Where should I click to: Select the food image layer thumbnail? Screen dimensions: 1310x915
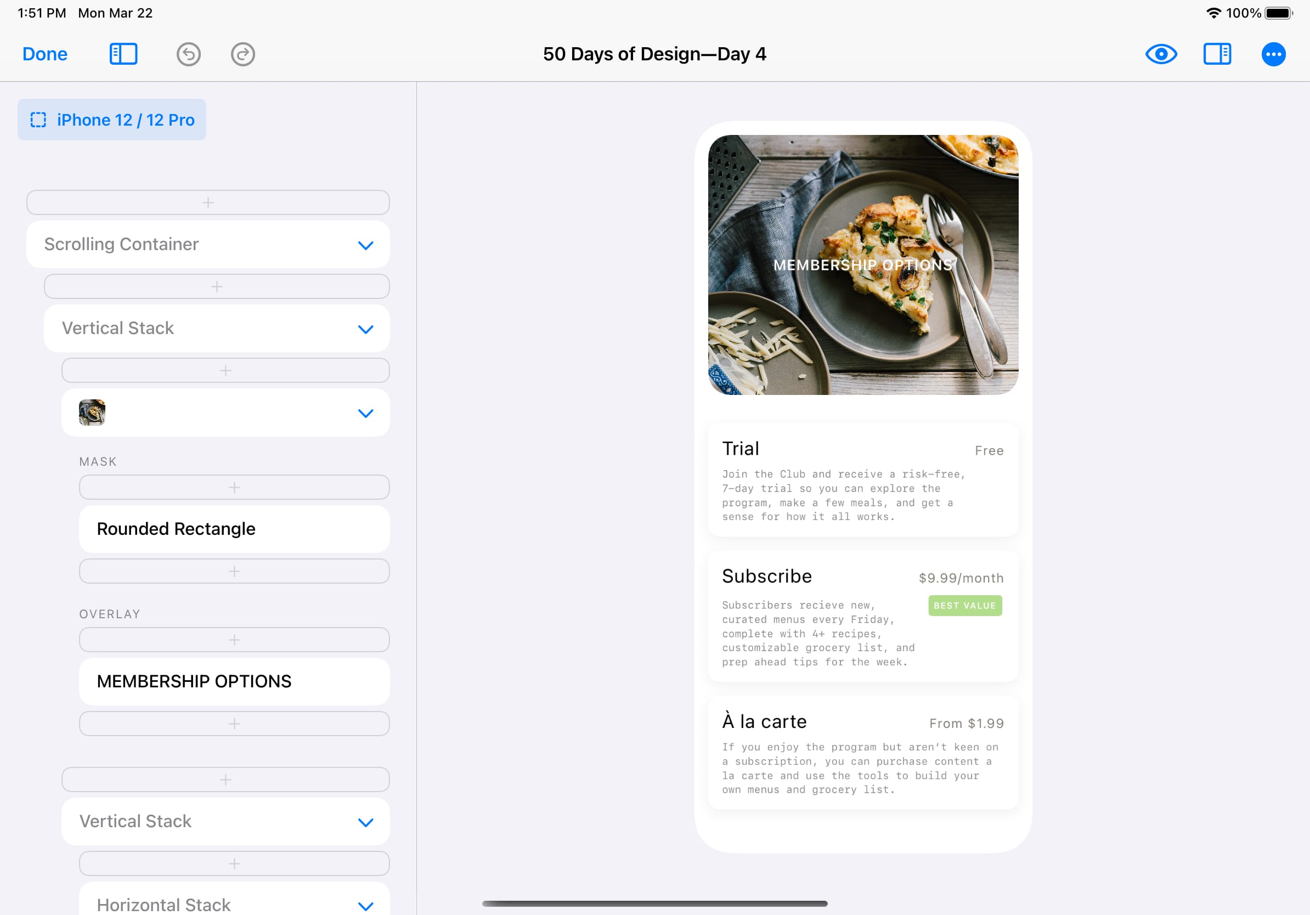point(92,413)
